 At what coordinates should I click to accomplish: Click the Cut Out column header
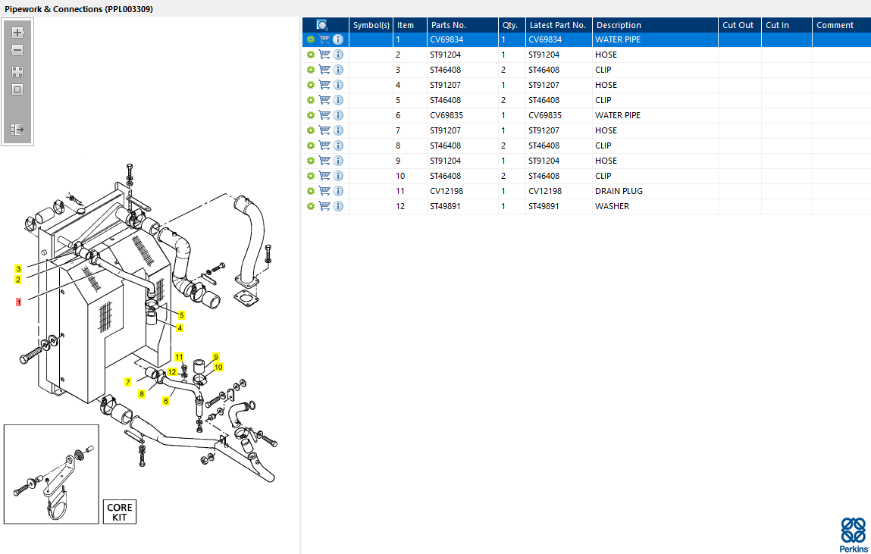point(739,25)
